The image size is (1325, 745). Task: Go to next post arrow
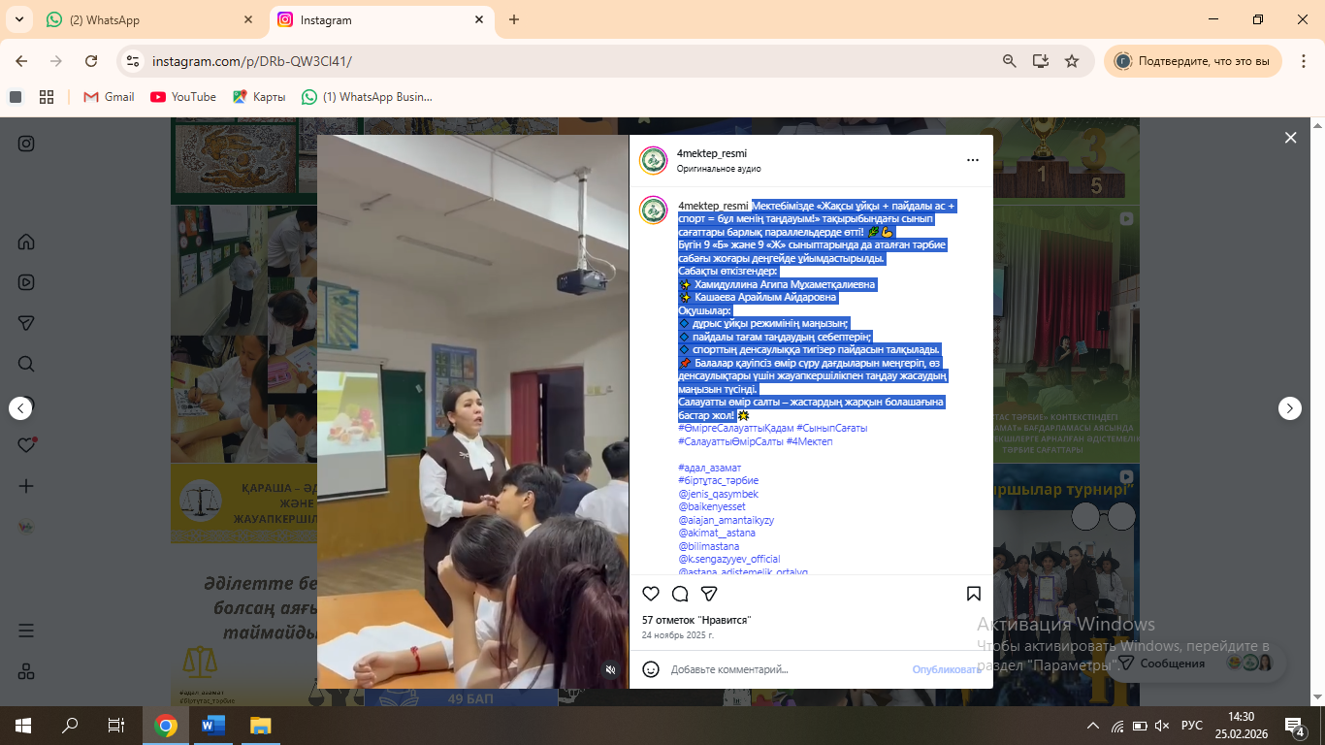tap(1289, 408)
